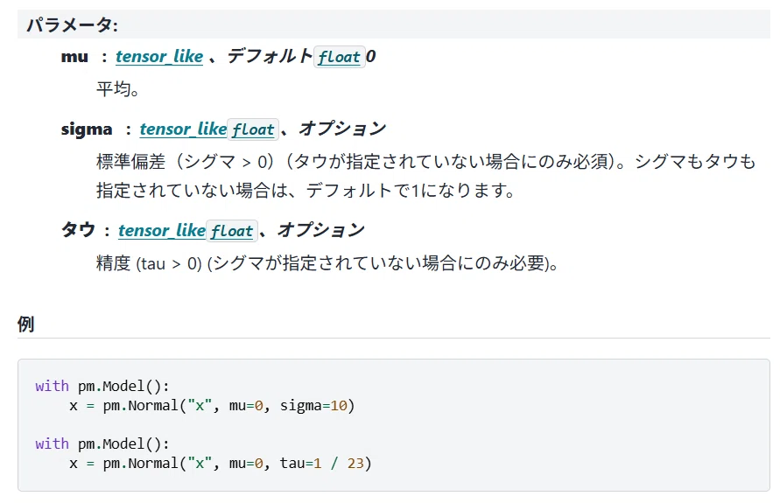The width and height of the screenshot is (780, 503).
Task: Click the second with pm.Model() line
Action: pyautogui.click(x=102, y=444)
